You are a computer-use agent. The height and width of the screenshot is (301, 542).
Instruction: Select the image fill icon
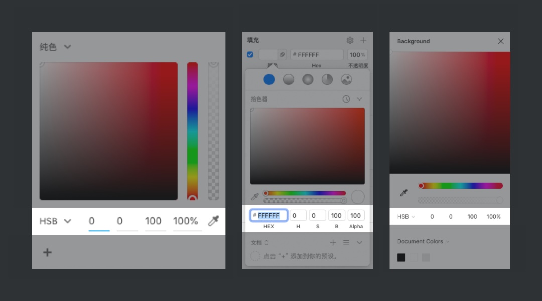point(346,79)
